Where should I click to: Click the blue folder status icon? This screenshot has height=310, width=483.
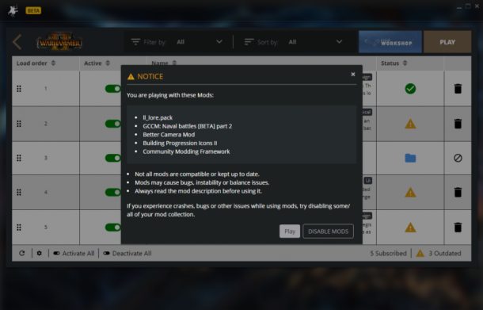[410, 158]
